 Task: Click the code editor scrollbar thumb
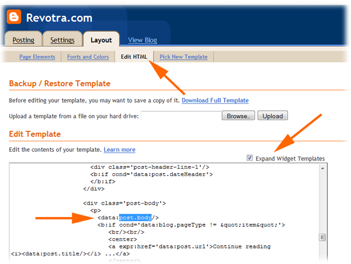click(x=322, y=237)
